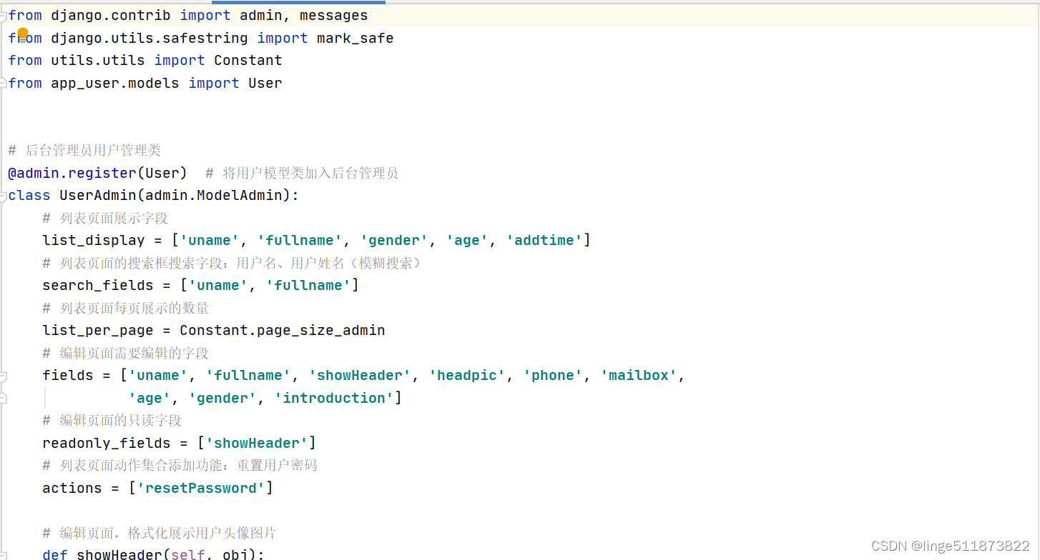
Task: Click 'User' in the app_user.models import line
Action: [265, 83]
